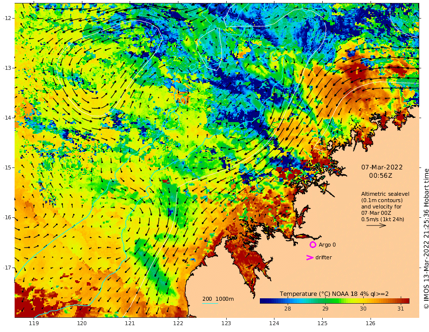Click the '1000m' bathymetry depth label

click(225, 299)
